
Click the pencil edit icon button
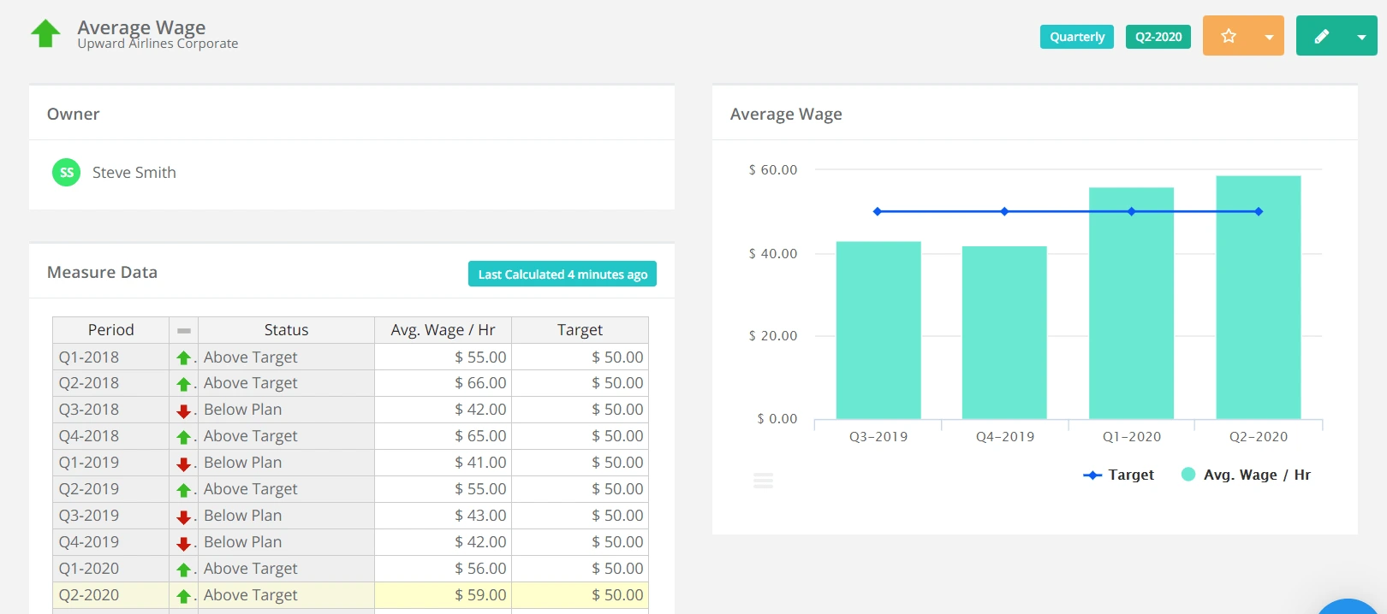click(x=1321, y=36)
